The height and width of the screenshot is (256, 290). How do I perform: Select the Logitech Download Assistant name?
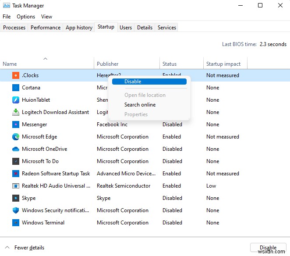click(x=56, y=112)
